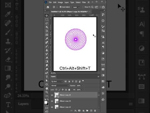
Task: Tick Show Transform Controls checkbox
Action: (x=83, y=7)
